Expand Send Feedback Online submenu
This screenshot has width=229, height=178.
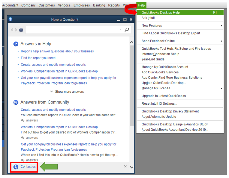[x=180, y=41]
